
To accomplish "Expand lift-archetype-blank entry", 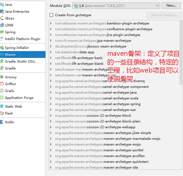I will (51, 63).
